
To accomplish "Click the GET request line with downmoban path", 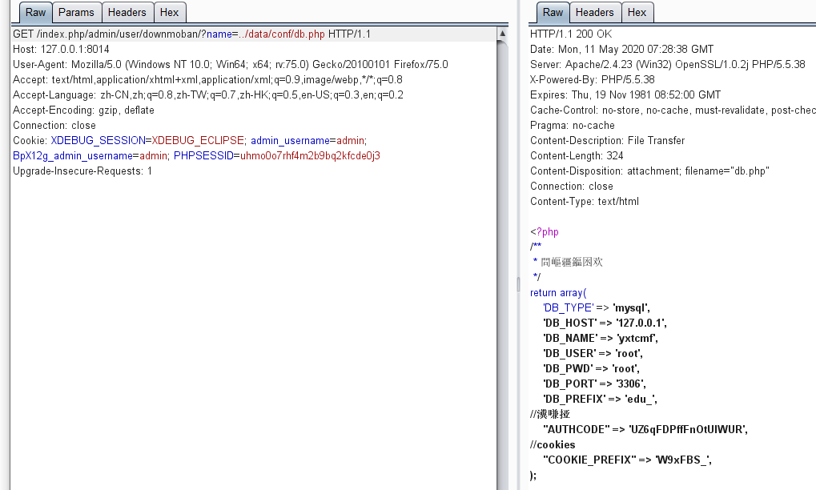I will 191,34.
